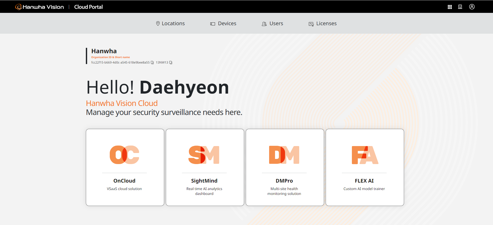Go to the Devices menu
The height and width of the screenshot is (225, 493).
tap(223, 23)
